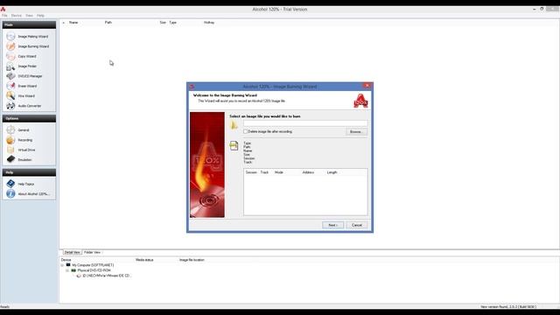The image size is (560, 315).
Task: Open Help Topics icon
Action: [10, 184]
